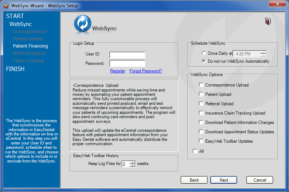
Task: Check Download Patient Information Changes
Action: pos(201,122)
